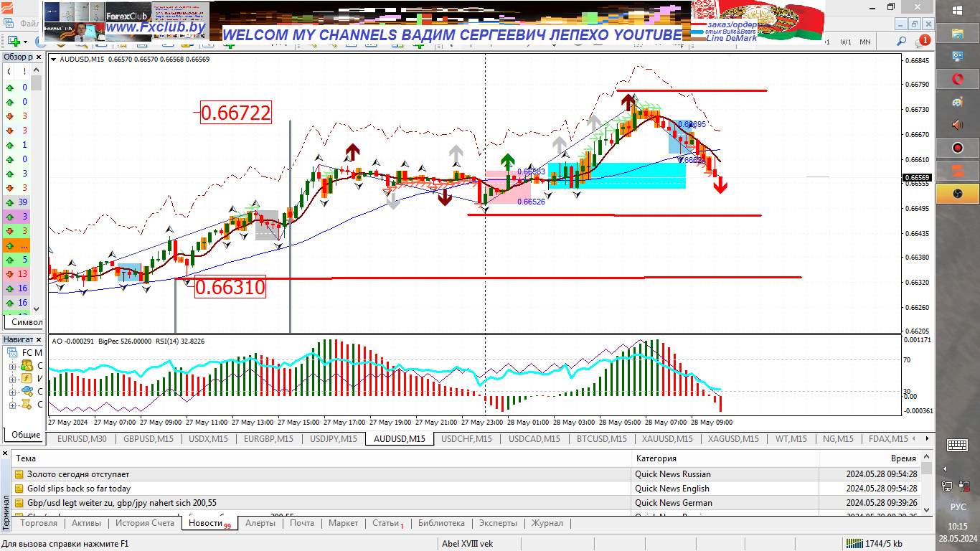Screen dimensions: 980x551
Task: Switch to the EURUSD,M30 chart tab
Action: pyautogui.click(x=82, y=439)
